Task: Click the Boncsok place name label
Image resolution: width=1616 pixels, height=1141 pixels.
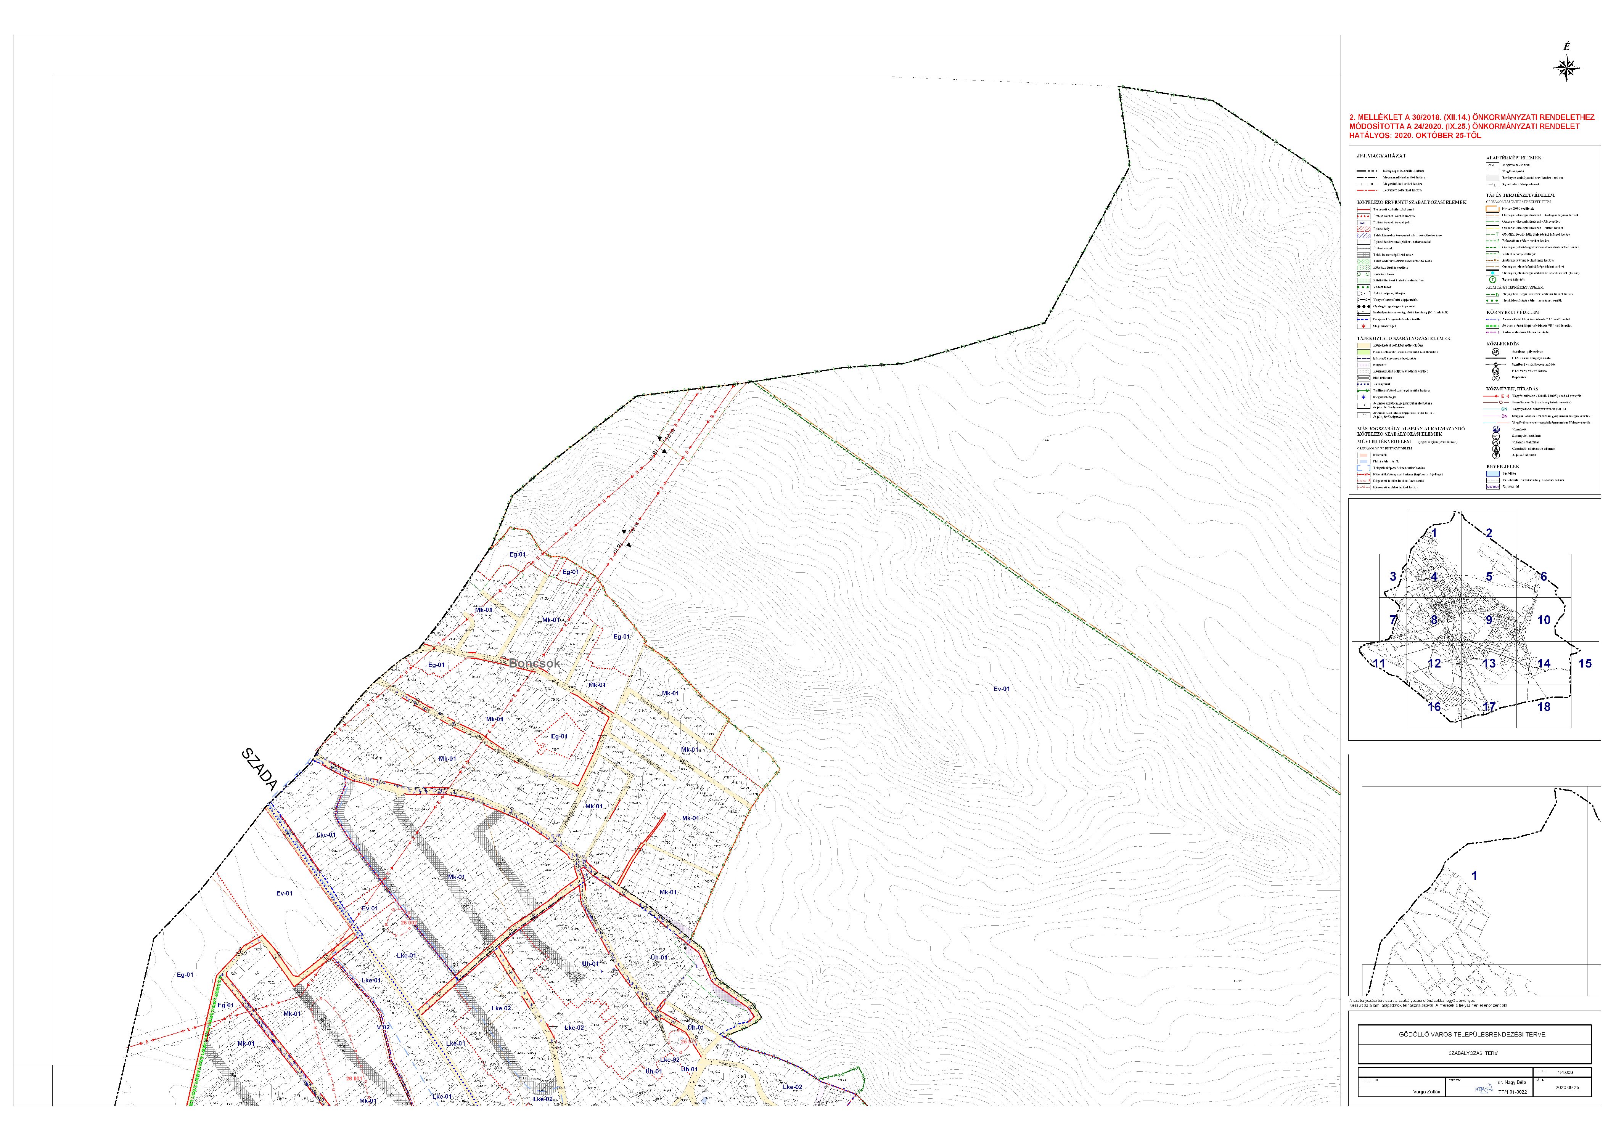Action: pyautogui.click(x=534, y=663)
